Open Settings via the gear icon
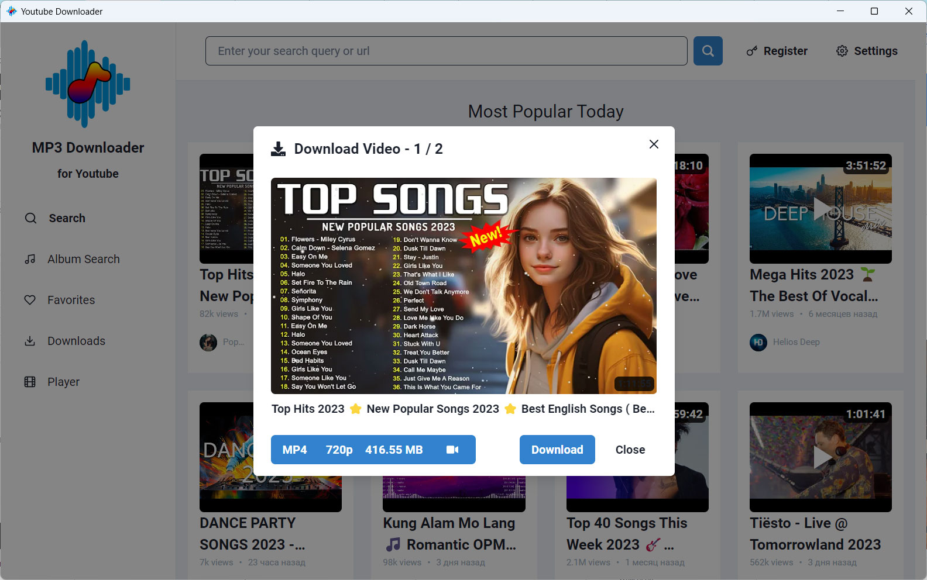This screenshot has width=927, height=580. coord(842,51)
